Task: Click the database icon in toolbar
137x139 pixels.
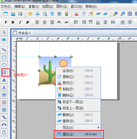Action: (52, 14)
